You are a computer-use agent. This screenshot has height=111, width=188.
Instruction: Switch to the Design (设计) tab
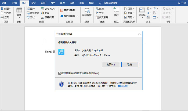(x=34, y=3)
